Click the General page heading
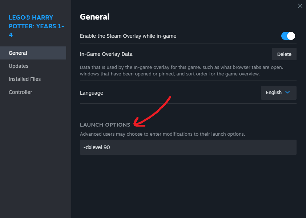 94,17
